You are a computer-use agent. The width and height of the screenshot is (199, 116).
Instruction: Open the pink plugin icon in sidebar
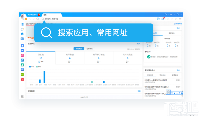click(22, 55)
